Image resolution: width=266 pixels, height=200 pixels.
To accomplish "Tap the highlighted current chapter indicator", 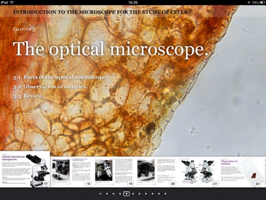I will pos(126,194).
